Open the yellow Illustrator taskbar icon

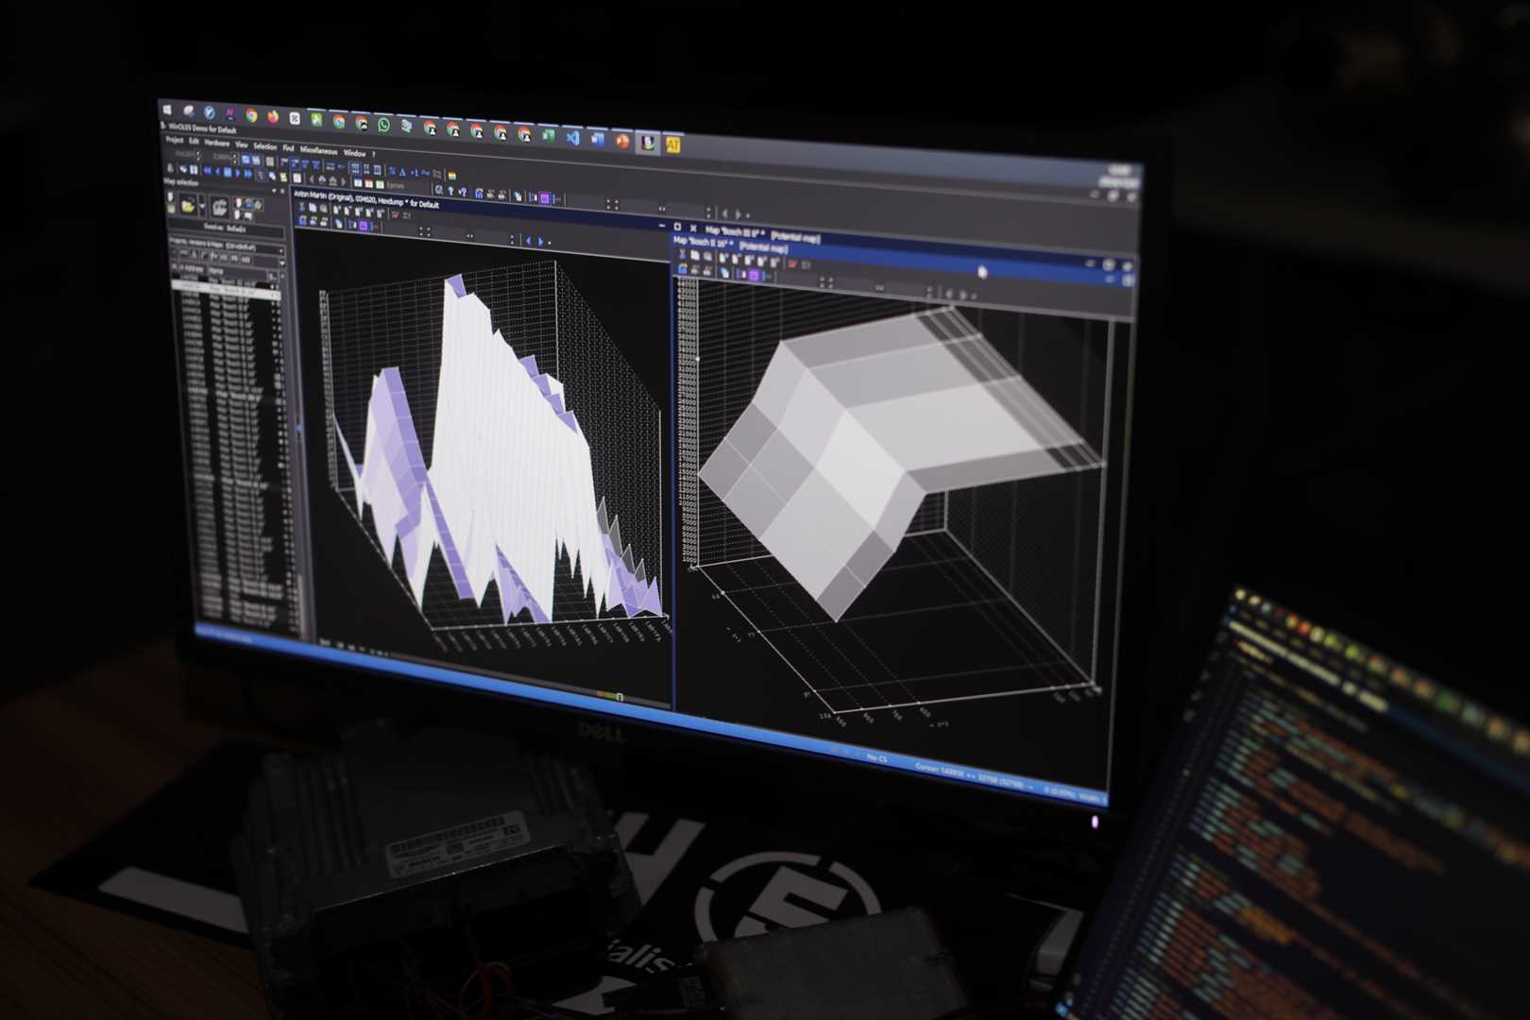(x=671, y=145)
